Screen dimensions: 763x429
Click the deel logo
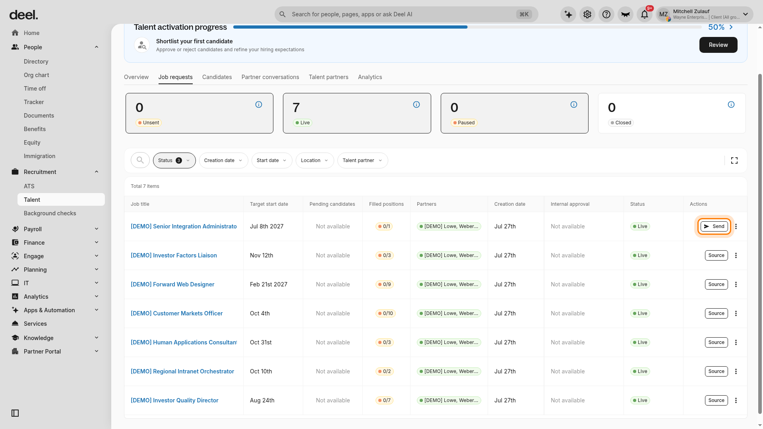pos(24,15)
